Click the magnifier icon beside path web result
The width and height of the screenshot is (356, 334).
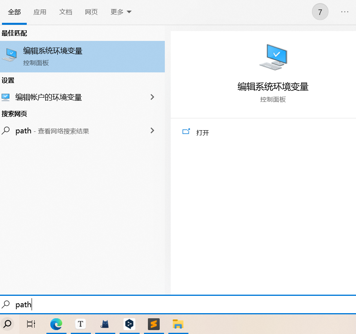coord(6,131)
